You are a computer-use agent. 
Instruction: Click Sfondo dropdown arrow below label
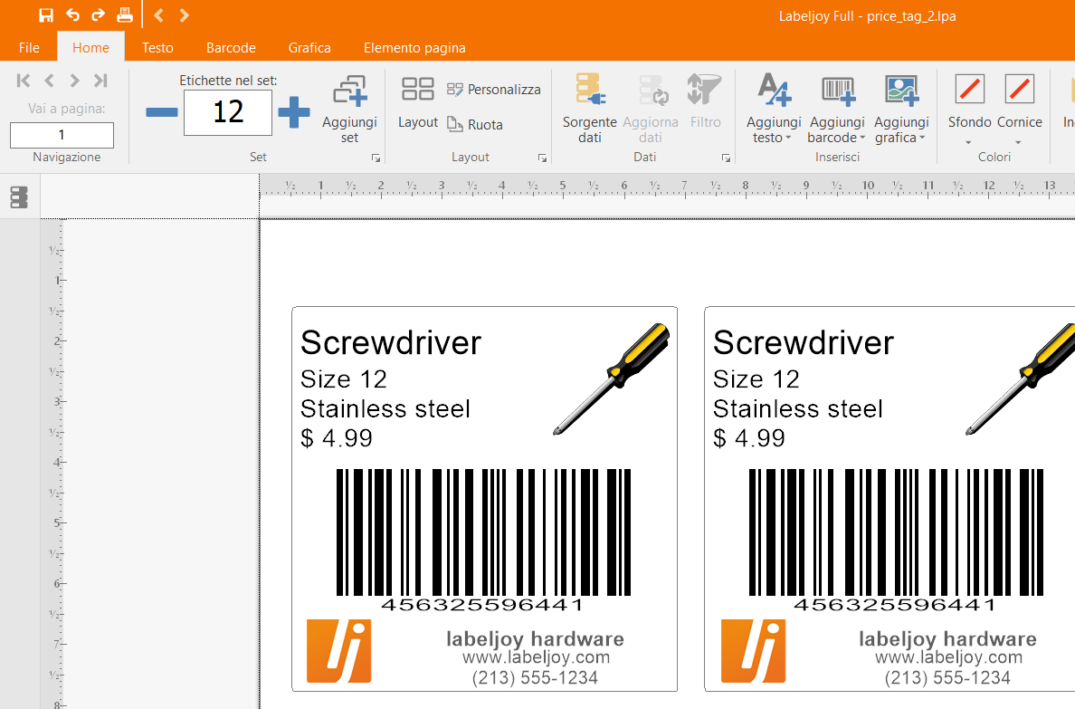click(x=969, y=143)
